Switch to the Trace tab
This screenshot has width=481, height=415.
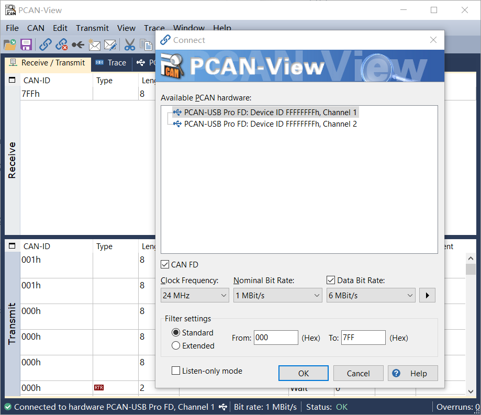pos(111,63)
